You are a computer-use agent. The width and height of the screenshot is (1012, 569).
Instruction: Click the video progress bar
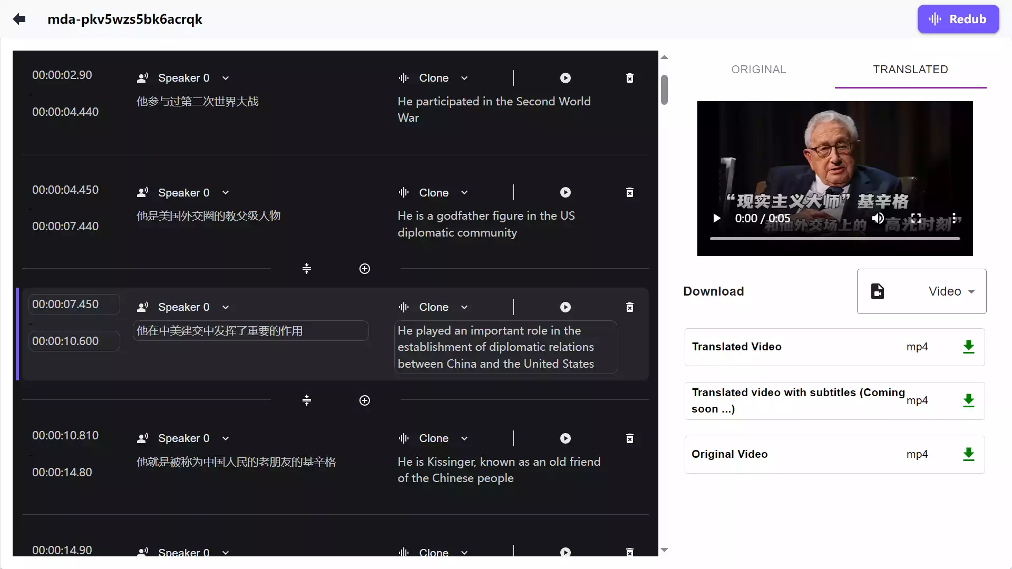pos(835,239)
